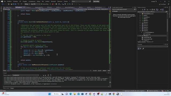171x96 pixels.
Task: Open File Explorer from the taskbar
Action: (x=75, y=94)
